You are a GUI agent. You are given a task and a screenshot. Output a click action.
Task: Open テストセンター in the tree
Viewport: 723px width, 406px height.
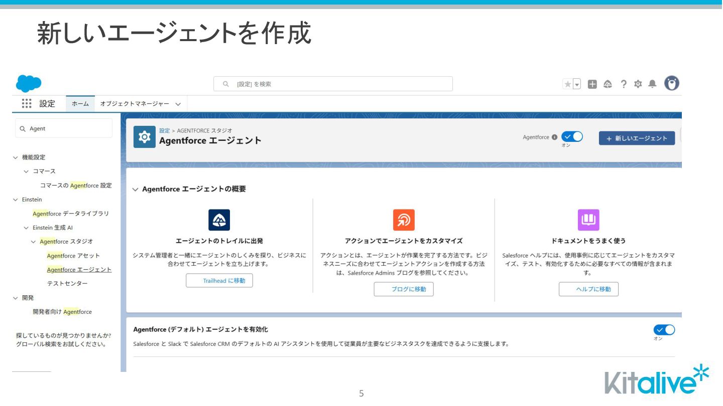tap(67, 284)
